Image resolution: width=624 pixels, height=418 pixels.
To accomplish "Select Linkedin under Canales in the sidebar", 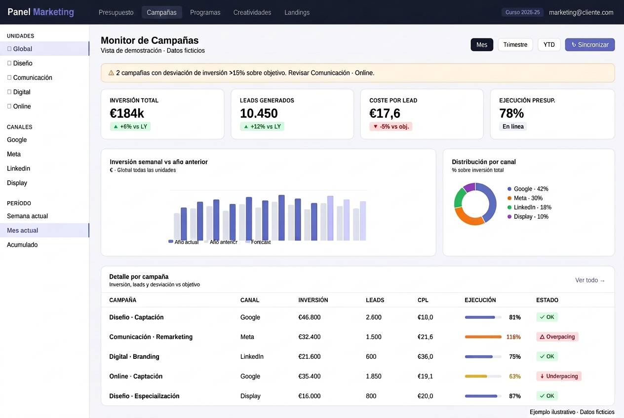I will click(19, 169).
